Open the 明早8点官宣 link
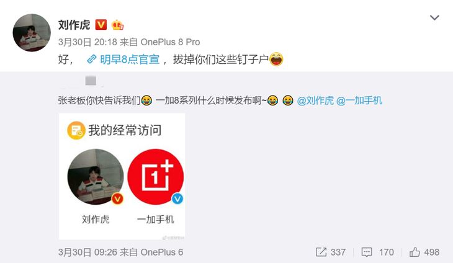This screenshot has height=263, width=453. [130, 60]
